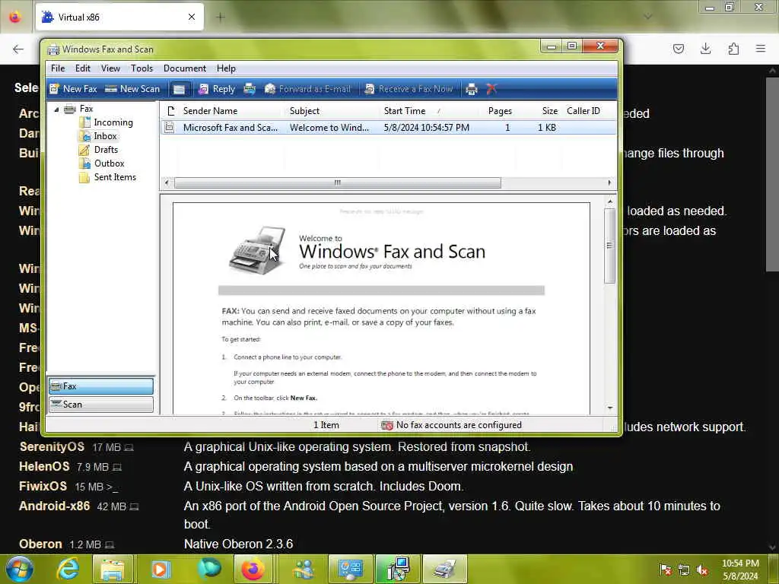
Task: Click No fax accounts are configured status
Action: tap(452, 425)
